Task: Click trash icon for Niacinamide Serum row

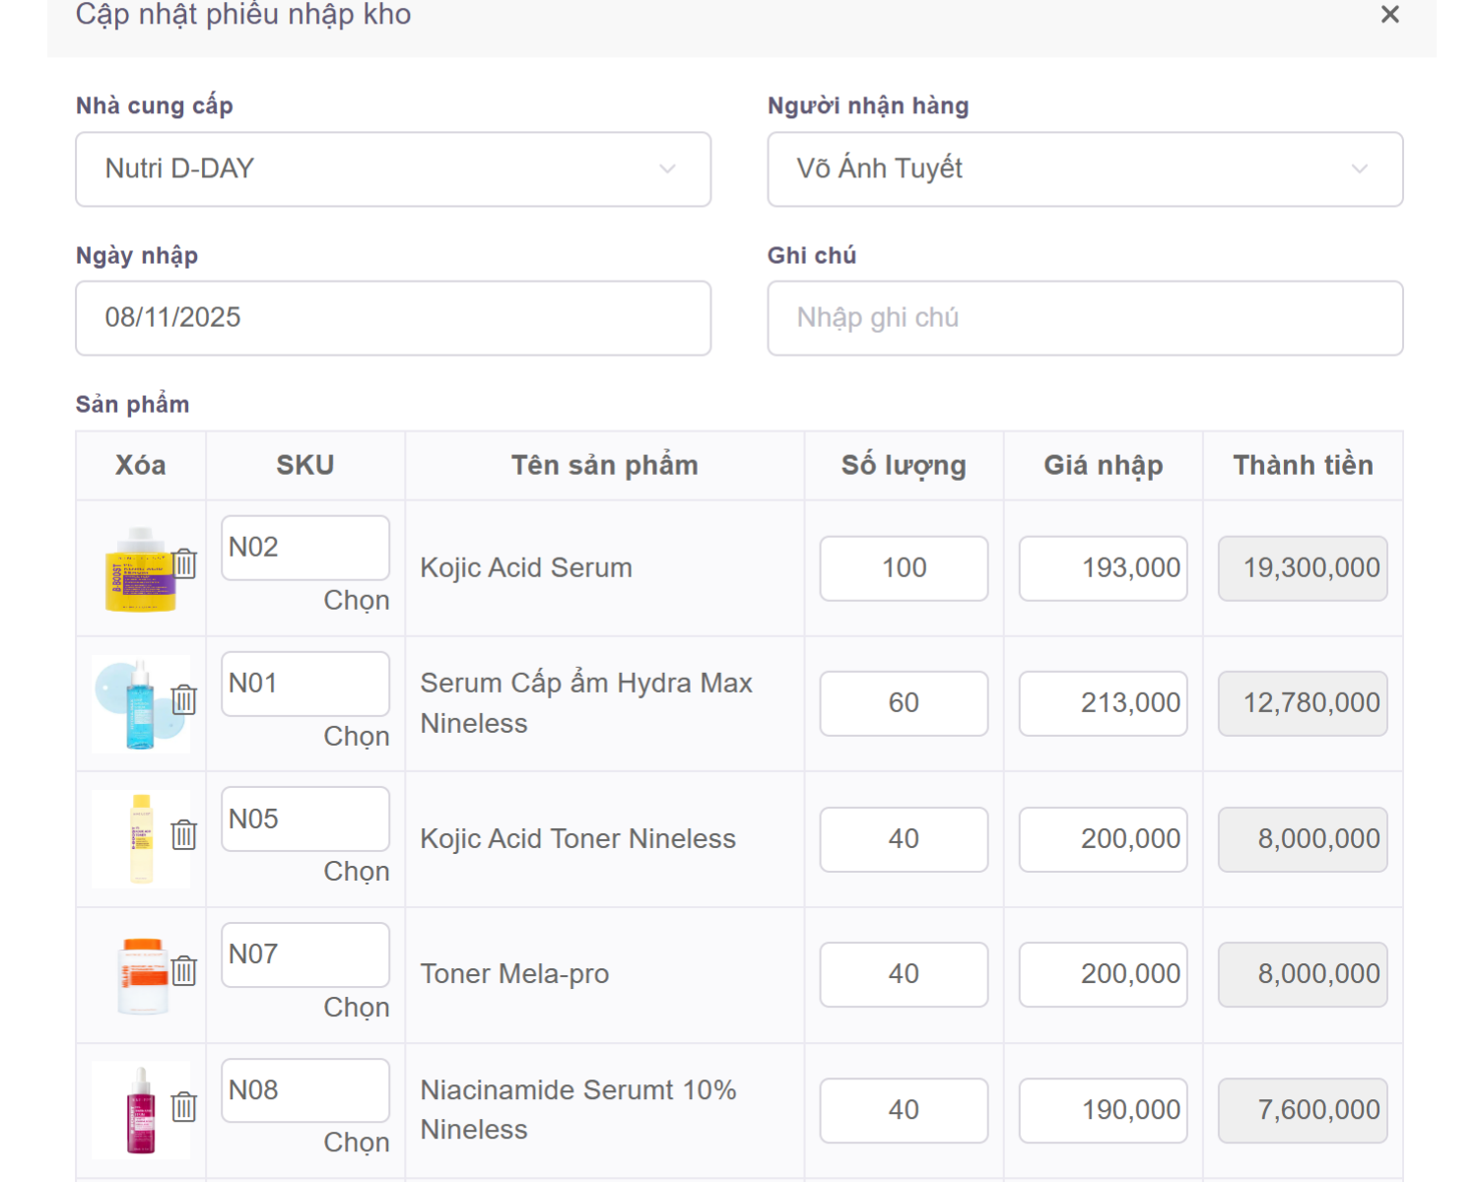Action: (184, 1107)
